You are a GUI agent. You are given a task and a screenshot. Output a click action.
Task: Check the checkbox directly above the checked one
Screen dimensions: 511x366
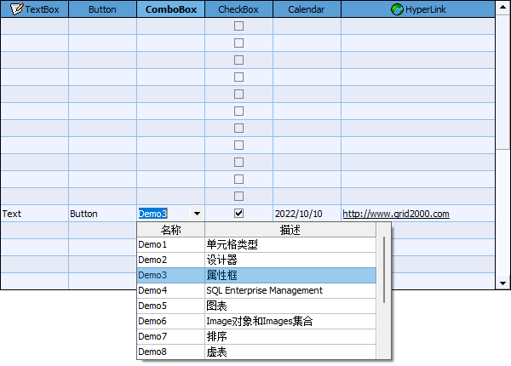[238, 197]
